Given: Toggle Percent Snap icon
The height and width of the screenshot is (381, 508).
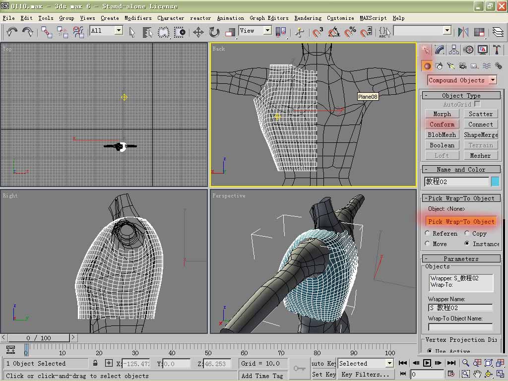Looking at the screenshot, I should (350, 32).
